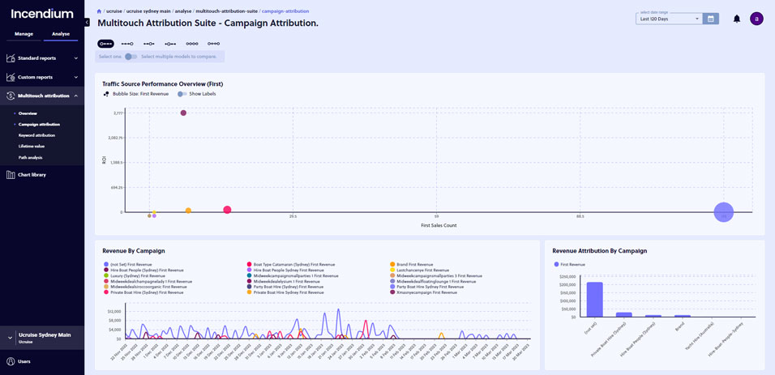This screenshot has width=775, height=375.
Task: Select the last attribution model icon in the row
Action: point(213,44)
